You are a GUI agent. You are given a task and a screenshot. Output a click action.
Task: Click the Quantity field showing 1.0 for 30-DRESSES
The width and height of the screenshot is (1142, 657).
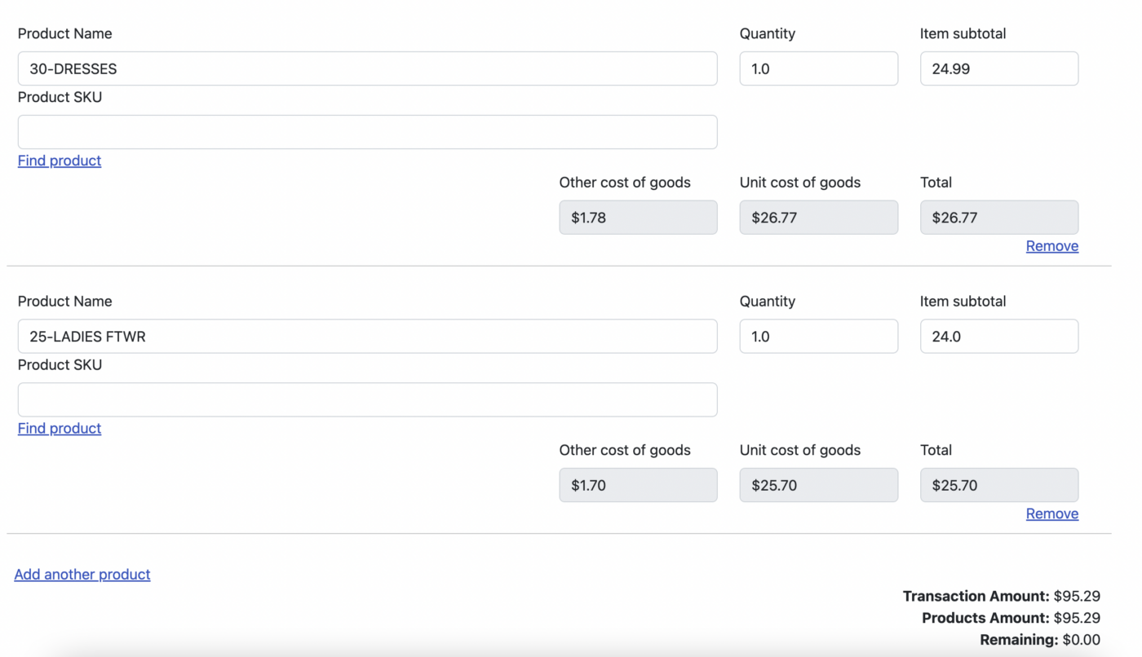pos(818,68)
